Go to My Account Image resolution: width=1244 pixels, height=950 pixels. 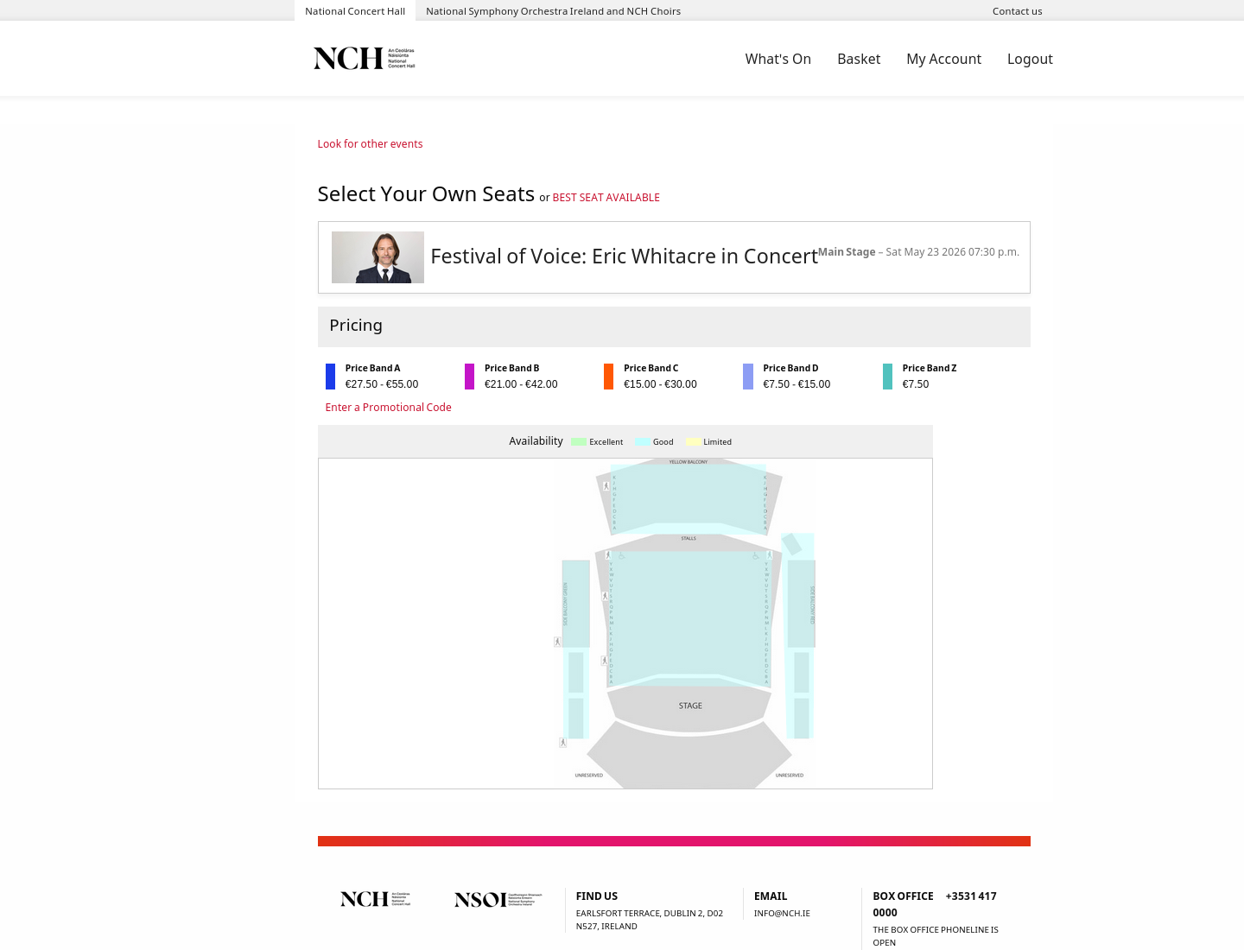point(943,59)
